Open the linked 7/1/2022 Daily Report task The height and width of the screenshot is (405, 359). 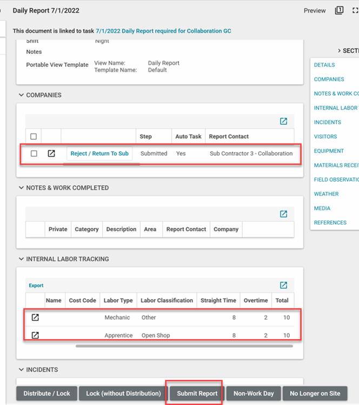pyautogui.click(x=163, y=31)
